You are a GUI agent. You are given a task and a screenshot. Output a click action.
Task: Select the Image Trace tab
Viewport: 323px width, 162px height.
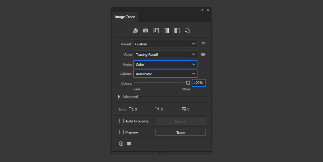pos(125,17)
